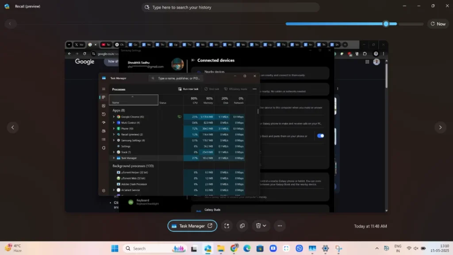Expand AI Select Service background process
The width and height of the screenshot is (453, 255).
click(114, 190)
